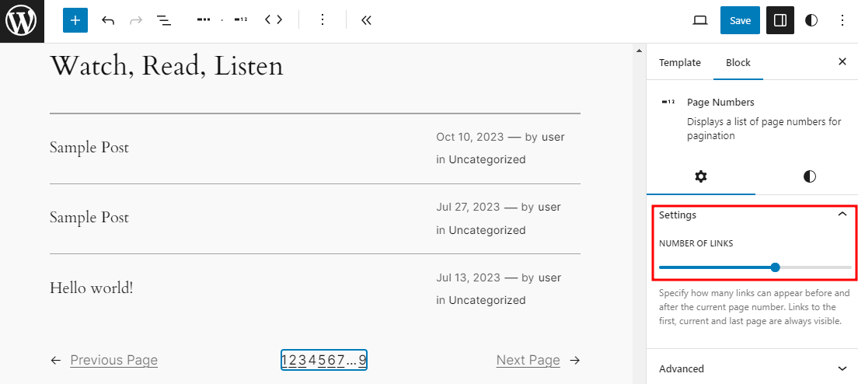Image resolution: width=858 pixels, height=384 pixels.
Task: Collapse the Settings panel section
Action: click(x=842, y=215)
